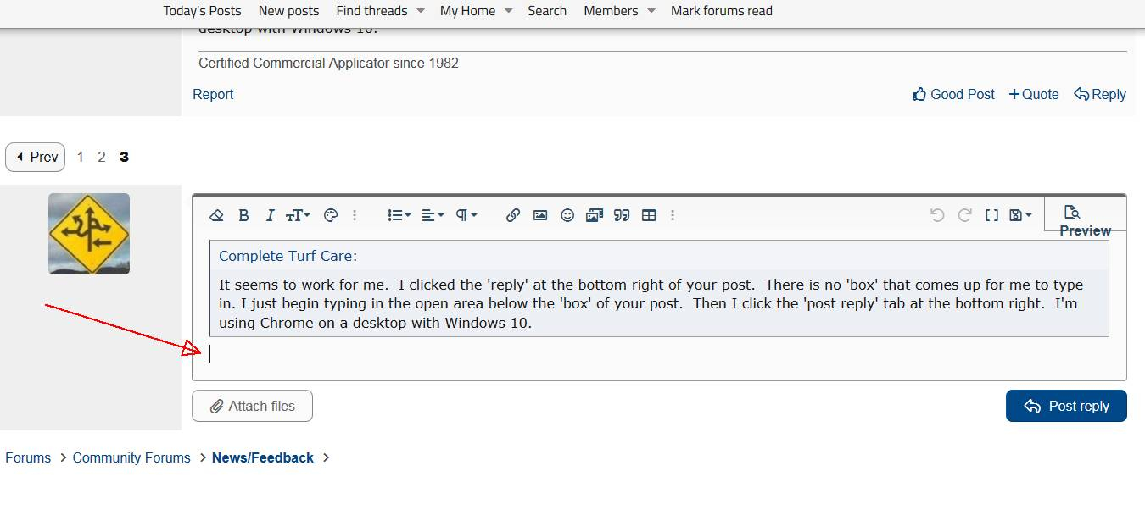Insert a table into the reply
Viewport: 1145px width, 510px height.
click(649, 215)
